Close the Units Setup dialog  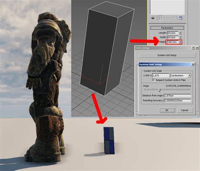(x=197, y=48)
